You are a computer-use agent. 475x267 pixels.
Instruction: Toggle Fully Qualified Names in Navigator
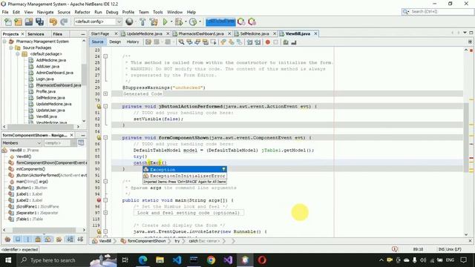coord(59,240)
